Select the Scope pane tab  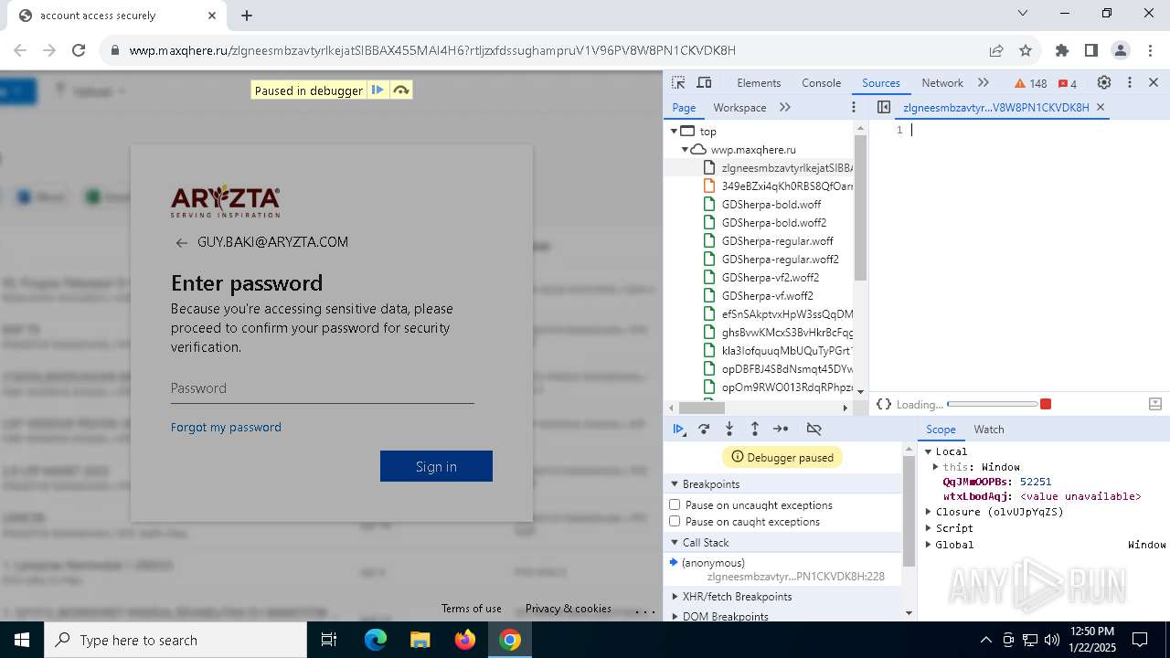pos(941,430)
